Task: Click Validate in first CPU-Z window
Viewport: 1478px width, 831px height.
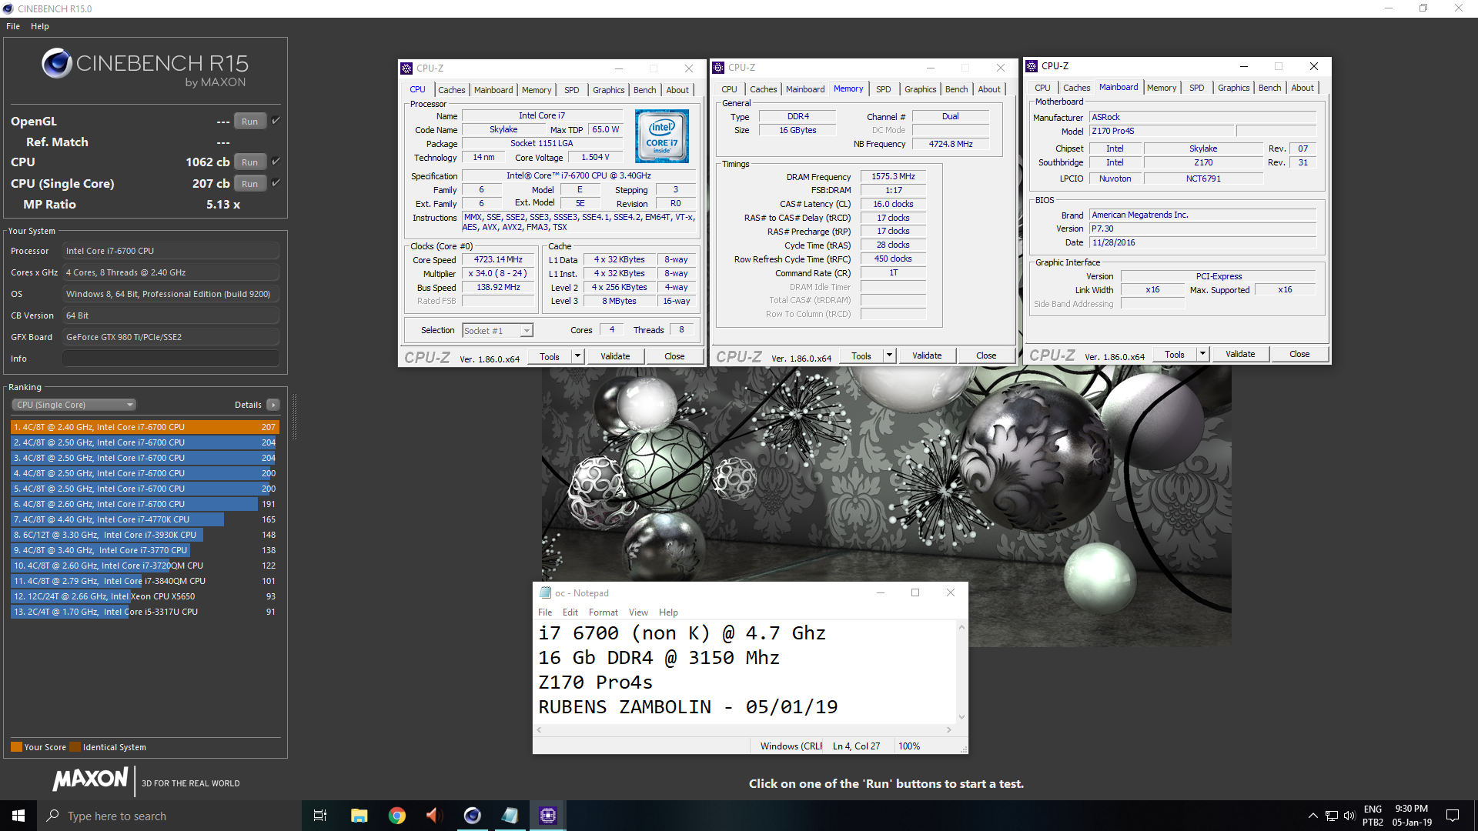Action: pyautogui.click(x=615, y=356)
